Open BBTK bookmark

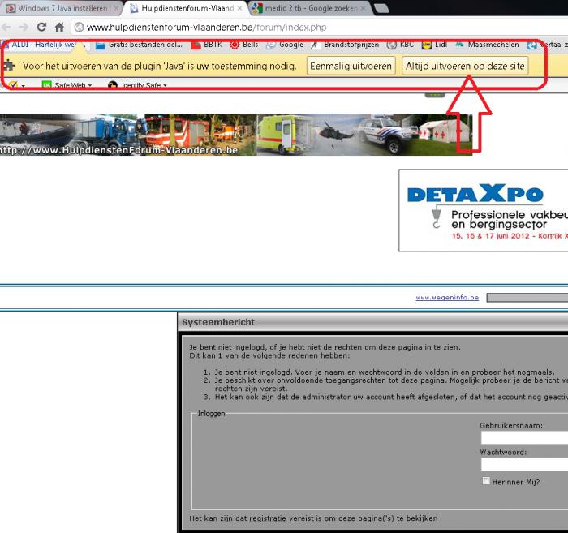pyautogui.click(x=206, y=45)
